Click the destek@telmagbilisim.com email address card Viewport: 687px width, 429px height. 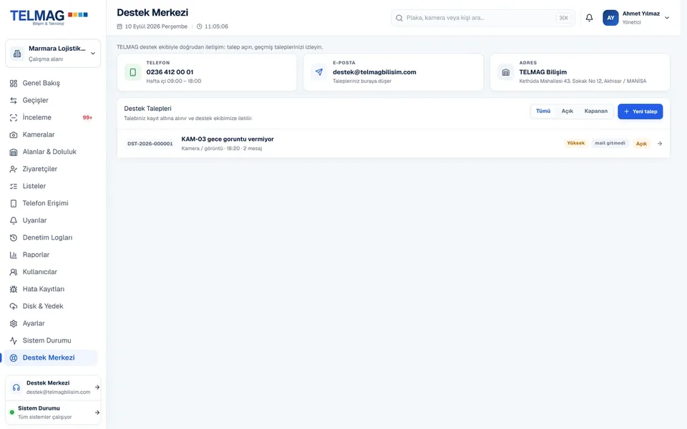coord(393,72)
